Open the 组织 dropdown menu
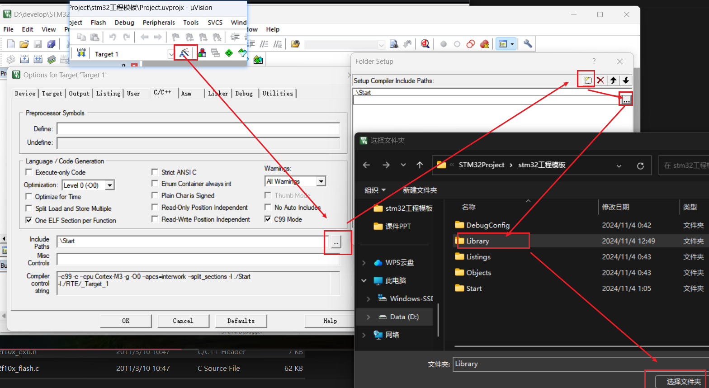 [x=375, y=190]
